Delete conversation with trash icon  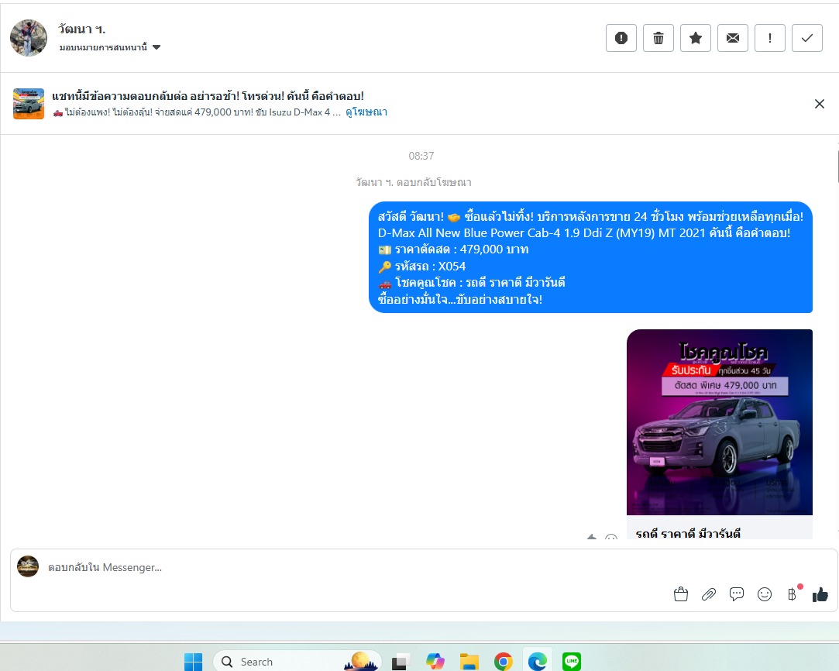coord(658,38)
